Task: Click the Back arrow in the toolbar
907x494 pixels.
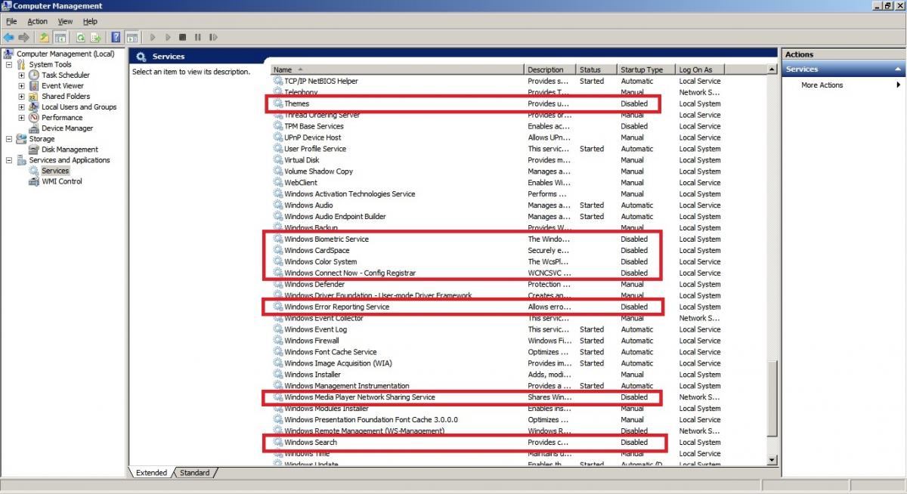Action: pos(8,37)
